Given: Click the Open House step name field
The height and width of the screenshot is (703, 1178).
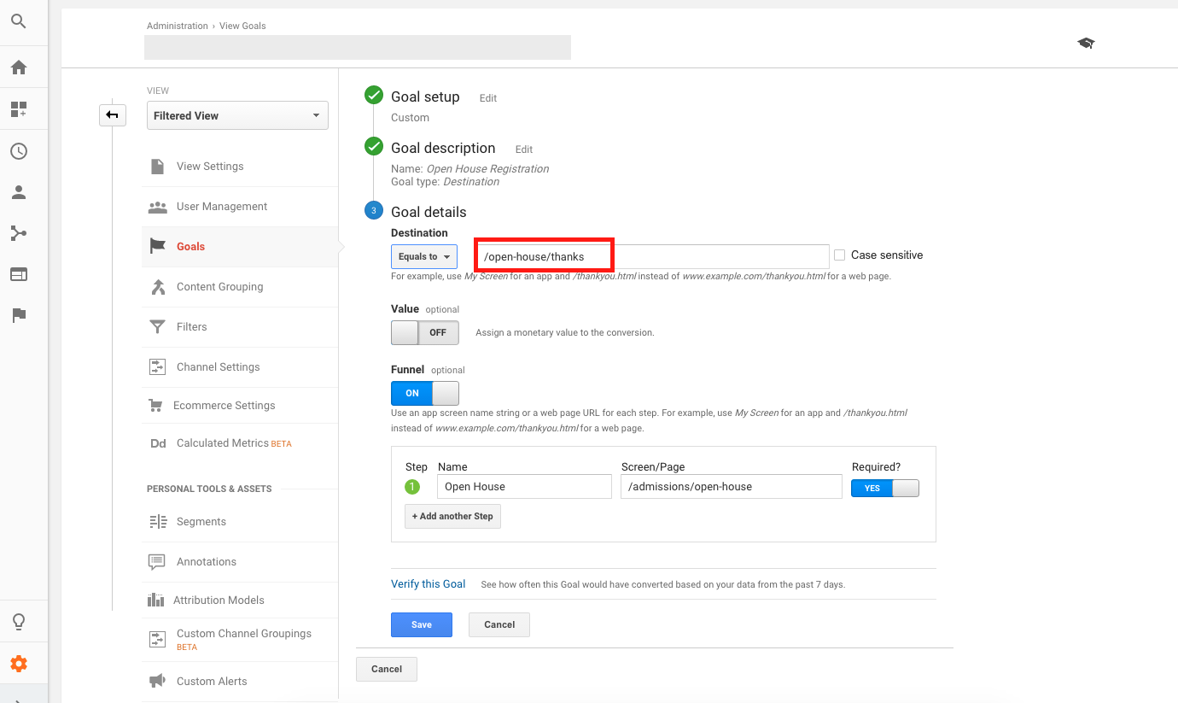Looking at the screenshot, I should 523,486.
